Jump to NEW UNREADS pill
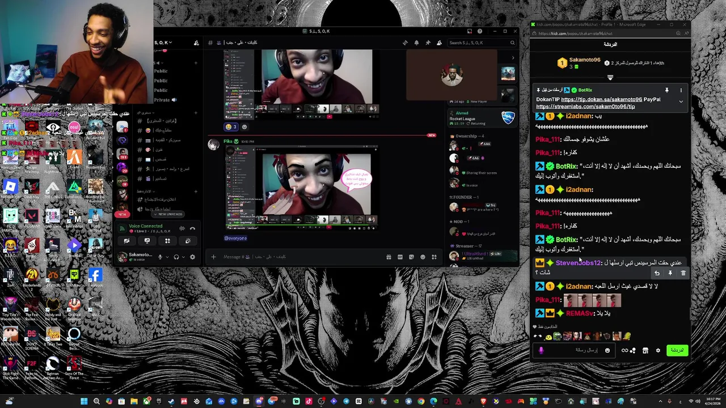This screenshot has width=726, height=408. click(167, 214)
